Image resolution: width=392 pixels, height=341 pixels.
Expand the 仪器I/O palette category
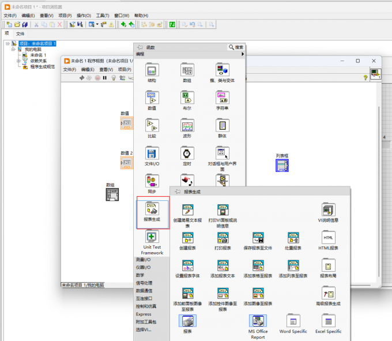pyautogui.click(x=143, y=268)
